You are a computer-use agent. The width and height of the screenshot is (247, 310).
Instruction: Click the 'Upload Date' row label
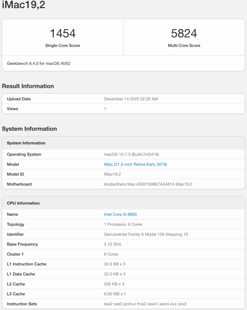point(19,99)
